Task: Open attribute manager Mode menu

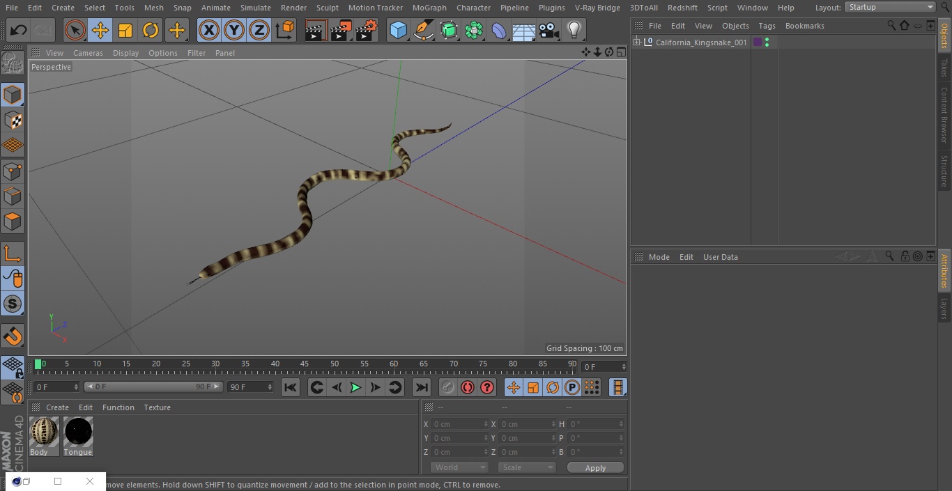Action: (659, 257)
